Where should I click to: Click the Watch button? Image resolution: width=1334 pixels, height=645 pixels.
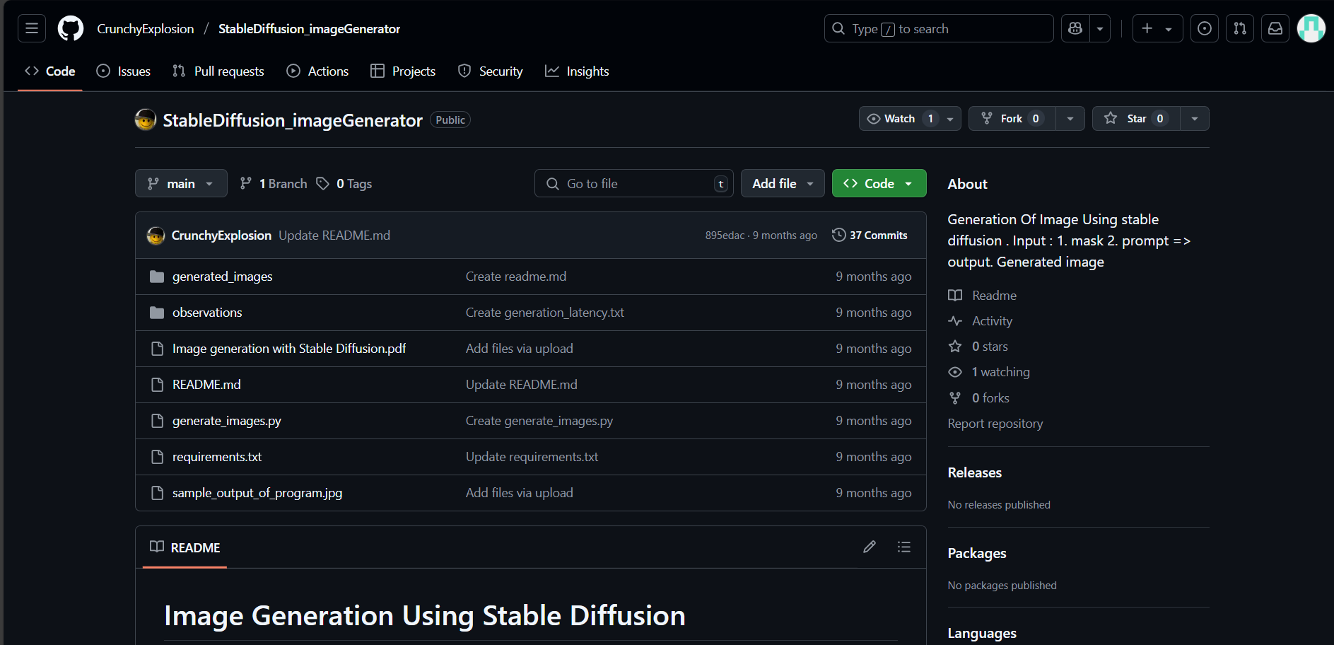coord(899,119)
